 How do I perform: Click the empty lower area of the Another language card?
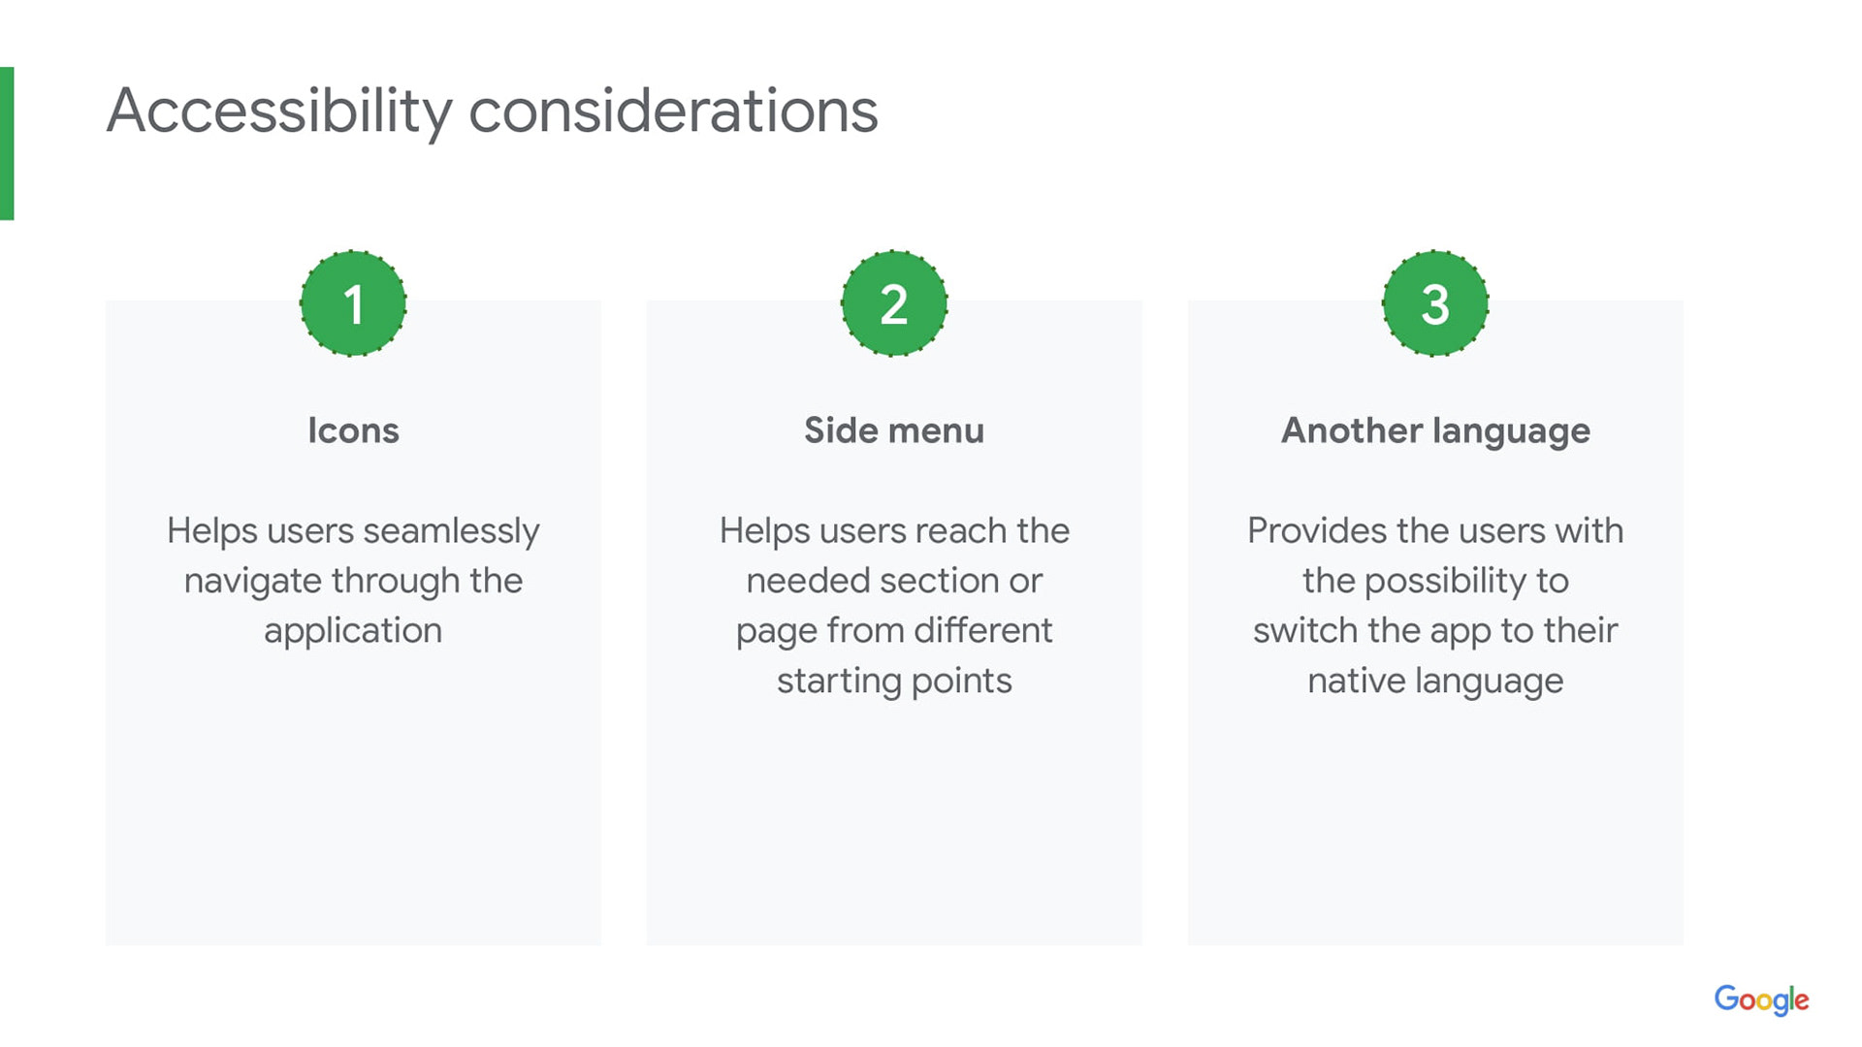(x=1435, y=824)
